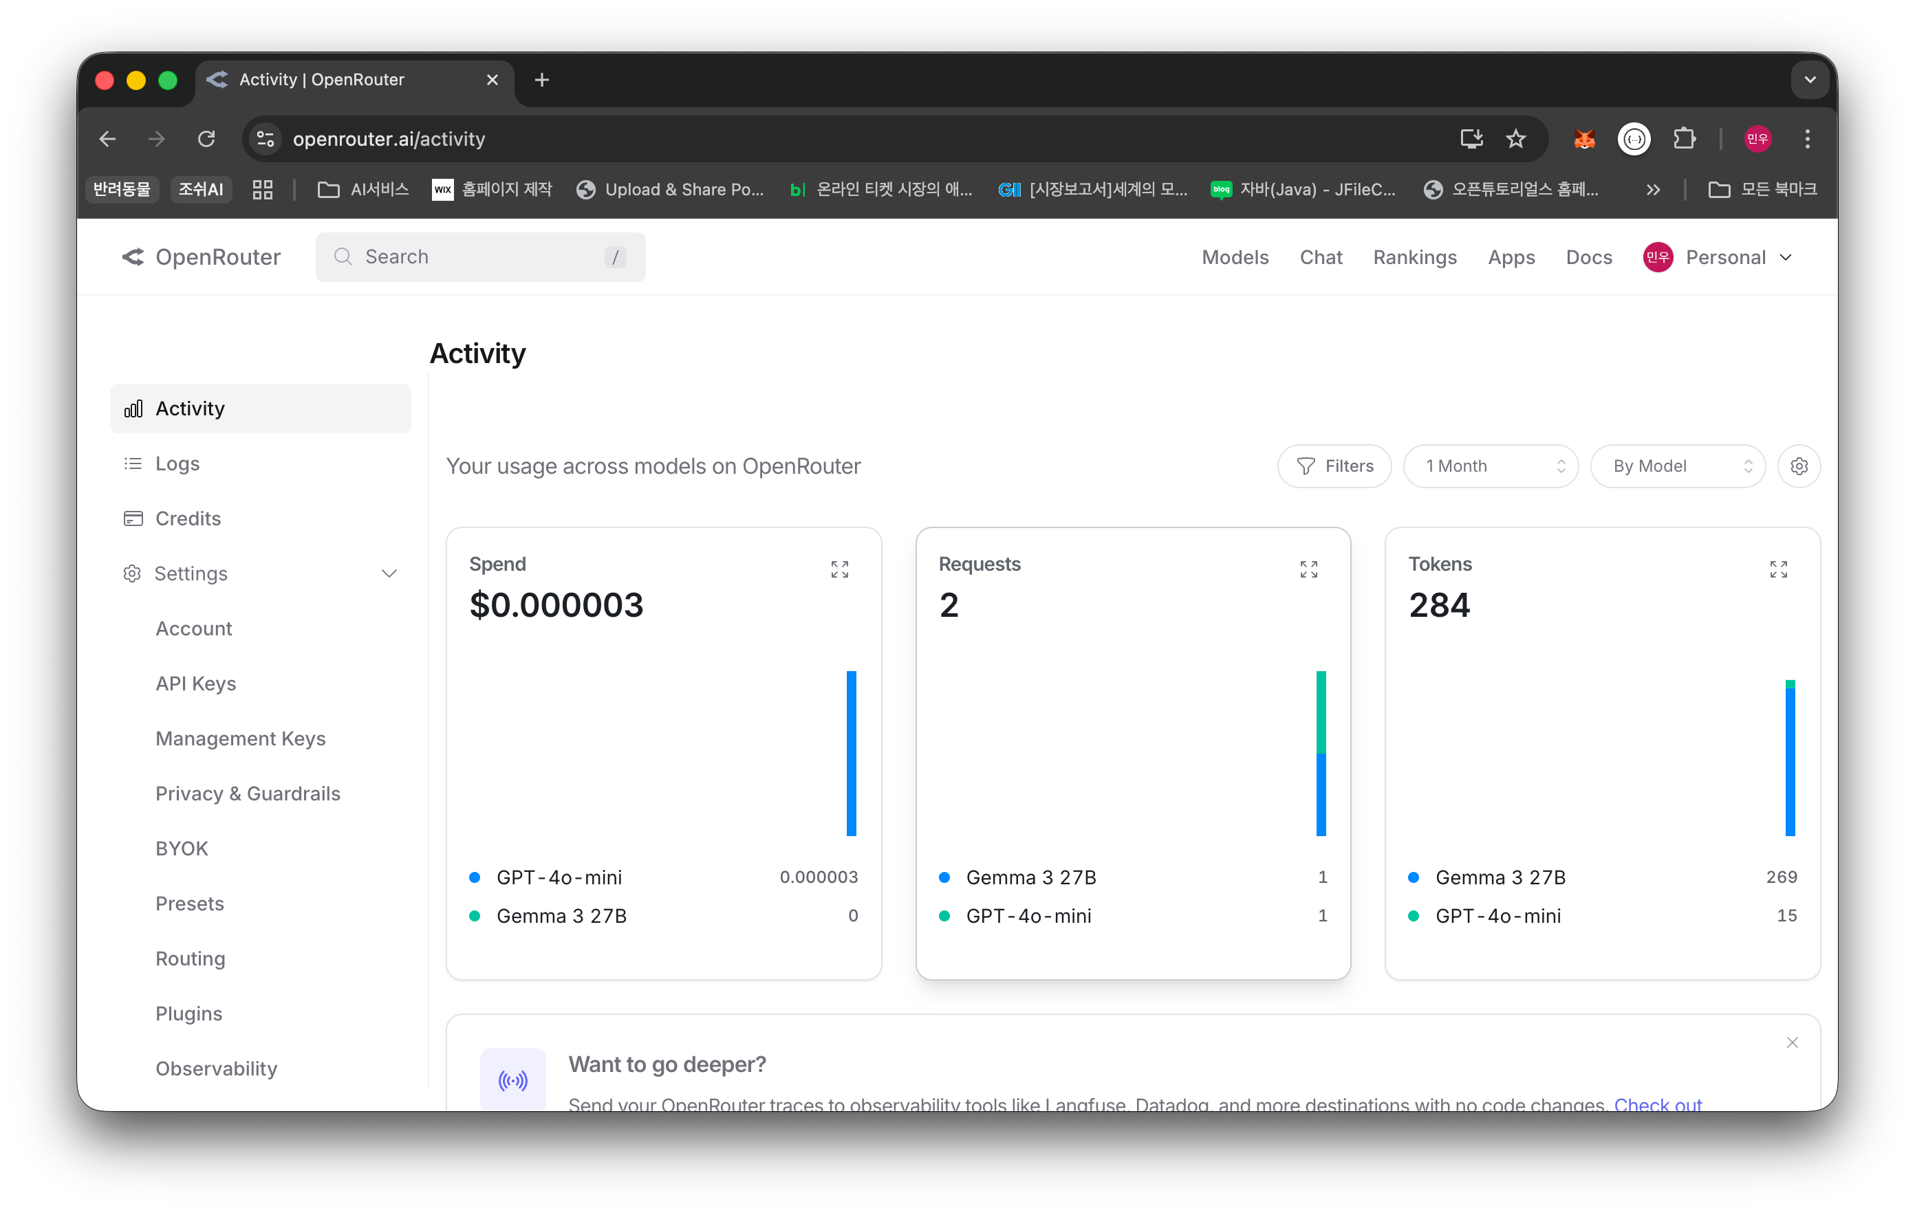The image size is (1915, 1213).
Task: Open the 모든 북마크 folder
Action: tap(1762, 189)
